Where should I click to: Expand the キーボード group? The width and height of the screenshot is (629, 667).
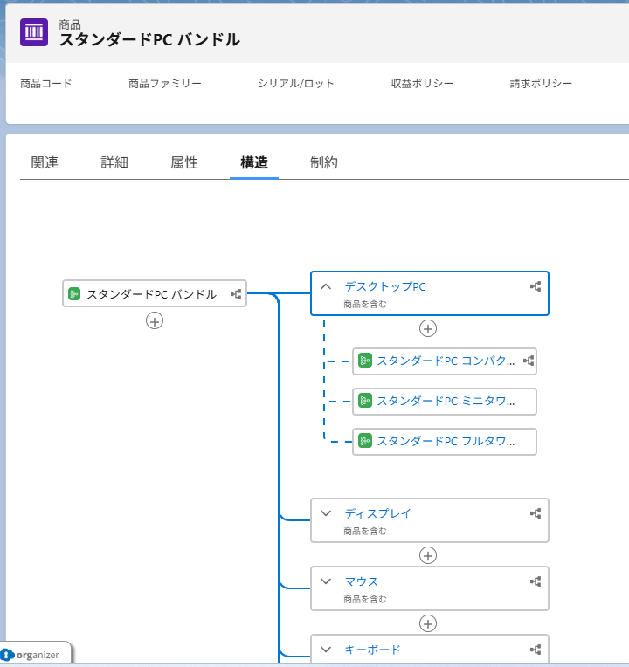[x=326, y=650]
